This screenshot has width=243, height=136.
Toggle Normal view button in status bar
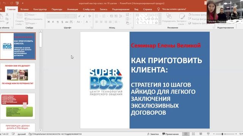186,134
